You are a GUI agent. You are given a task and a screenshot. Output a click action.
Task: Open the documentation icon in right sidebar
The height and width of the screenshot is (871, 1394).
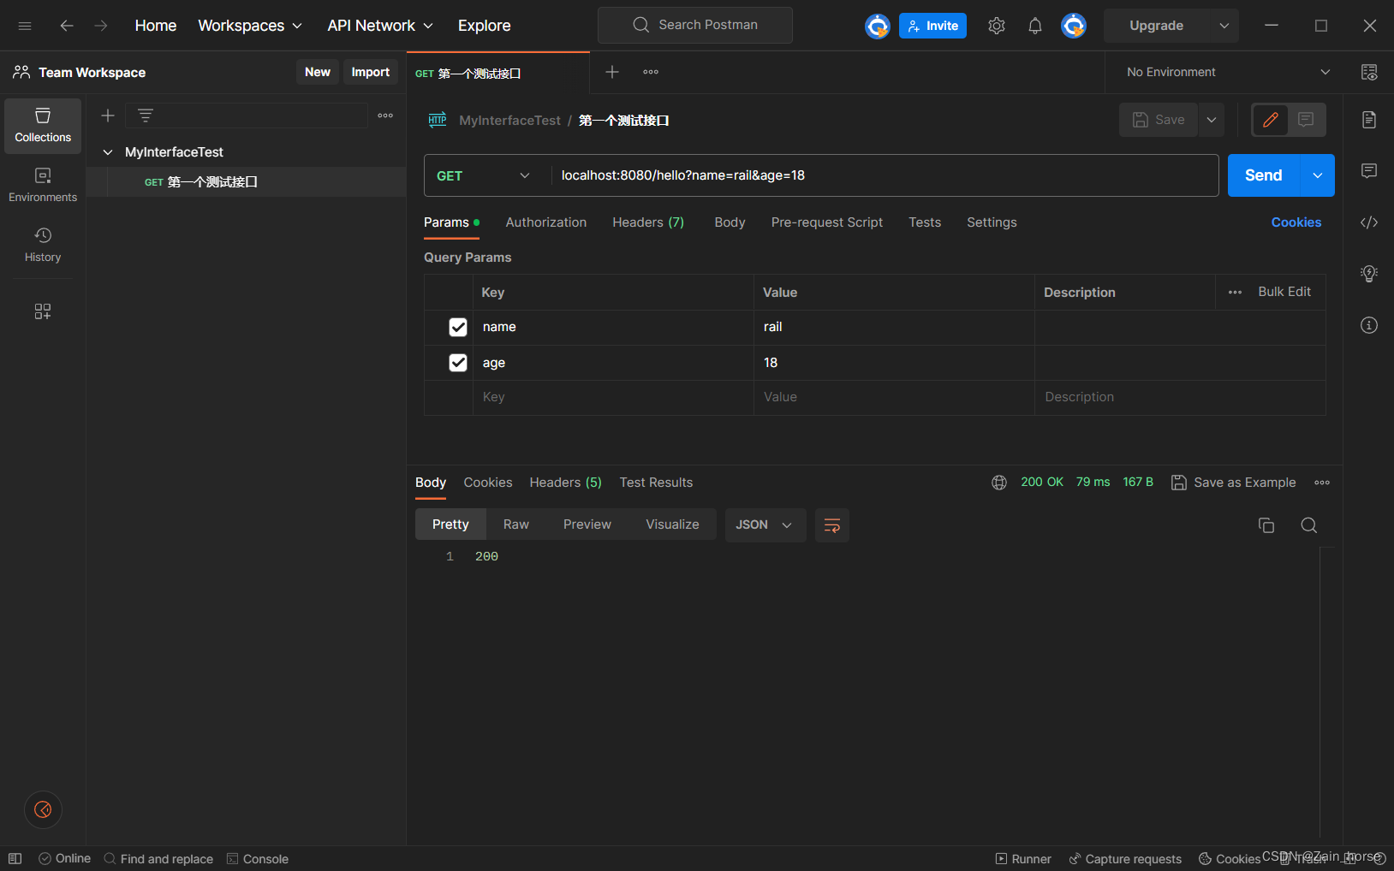click(1369, 120)
